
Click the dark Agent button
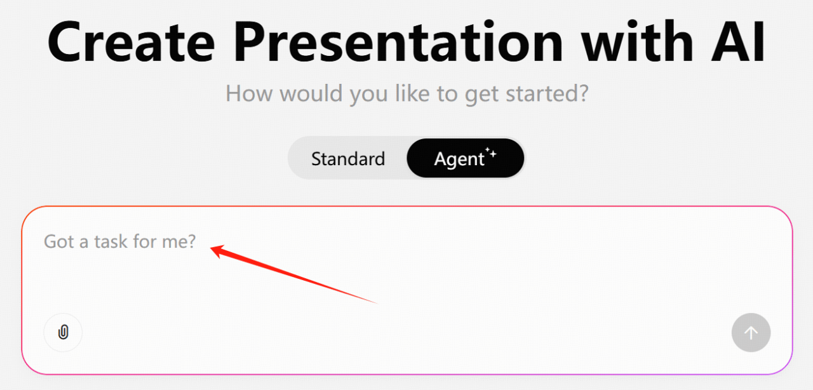click(x=466, y=158)
